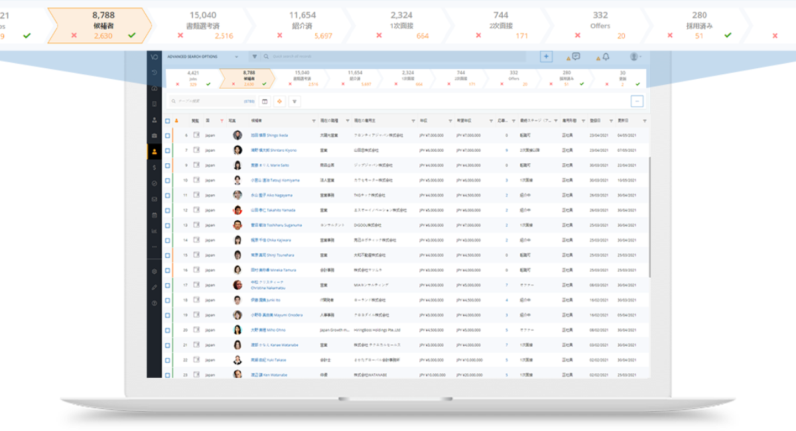Select the 332 Offers pipeline stage

tap(514, 78)
